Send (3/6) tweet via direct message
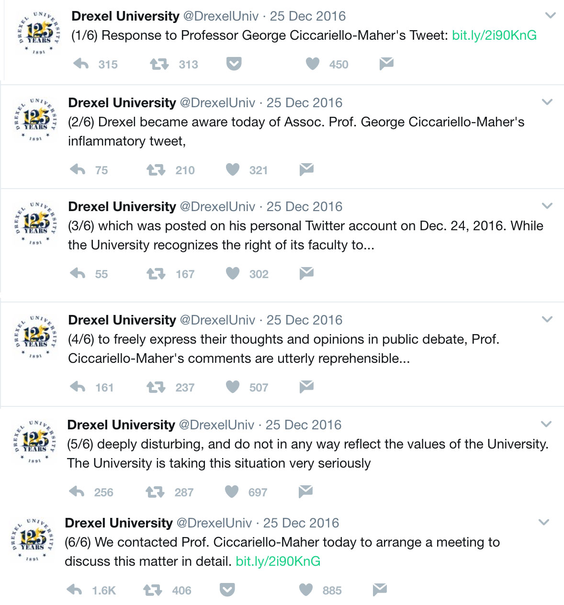 click(x=306, y=273)
